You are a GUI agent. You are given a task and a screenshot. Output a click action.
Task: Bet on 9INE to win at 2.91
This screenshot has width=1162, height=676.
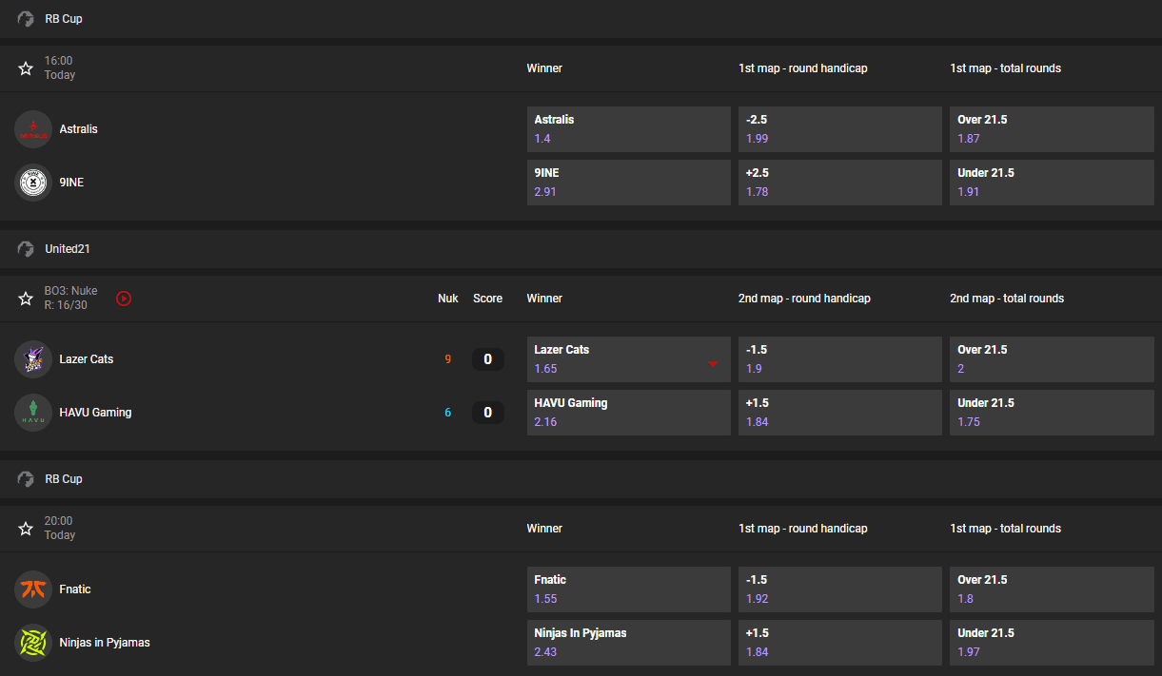point(629,183)
